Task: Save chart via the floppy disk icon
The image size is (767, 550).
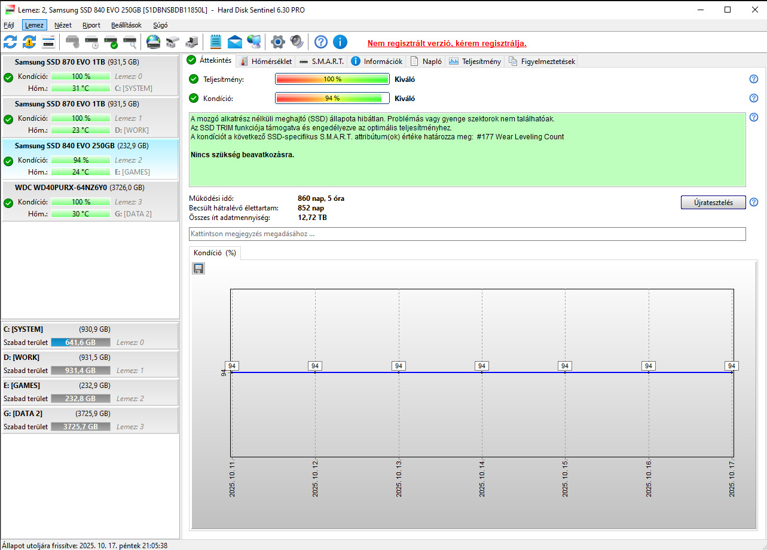Action: (x=198, y=268)
